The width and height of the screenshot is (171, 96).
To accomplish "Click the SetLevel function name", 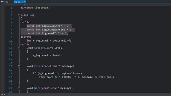I will pyautogui.click(x=40, y=48).
